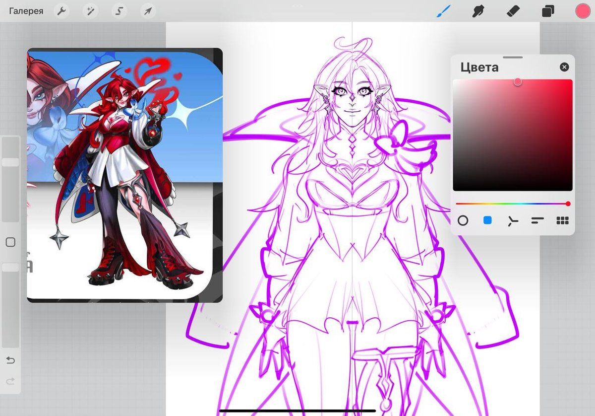Activate the Transform arrow tool

[148, 11]
